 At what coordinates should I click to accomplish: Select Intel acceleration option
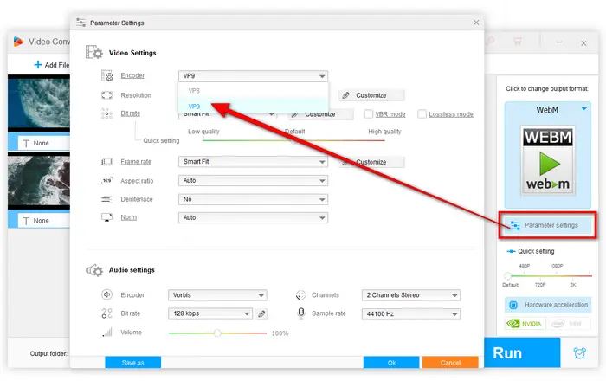(569, 324)
